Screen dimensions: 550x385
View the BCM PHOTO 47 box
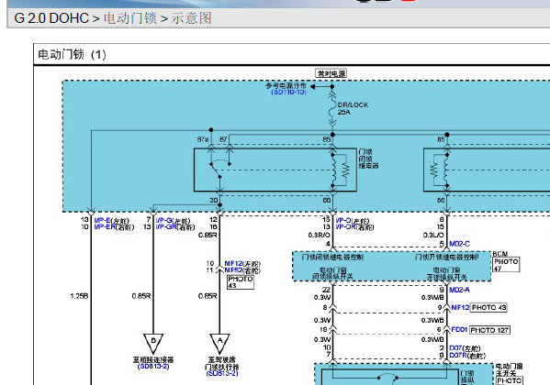click(x=506, y=265)
